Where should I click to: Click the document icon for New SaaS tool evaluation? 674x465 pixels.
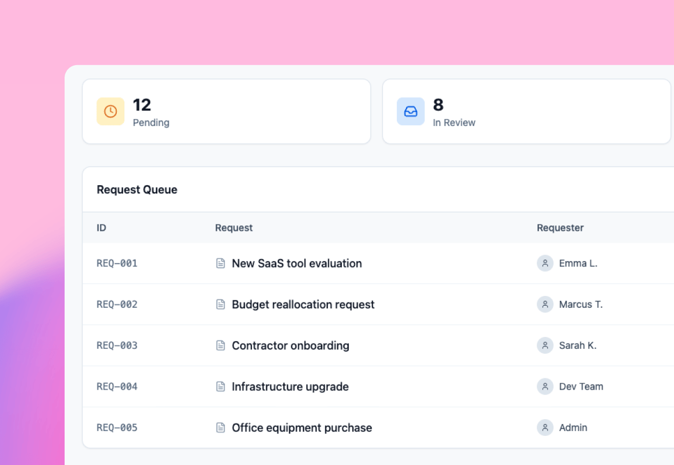point(221,263)
